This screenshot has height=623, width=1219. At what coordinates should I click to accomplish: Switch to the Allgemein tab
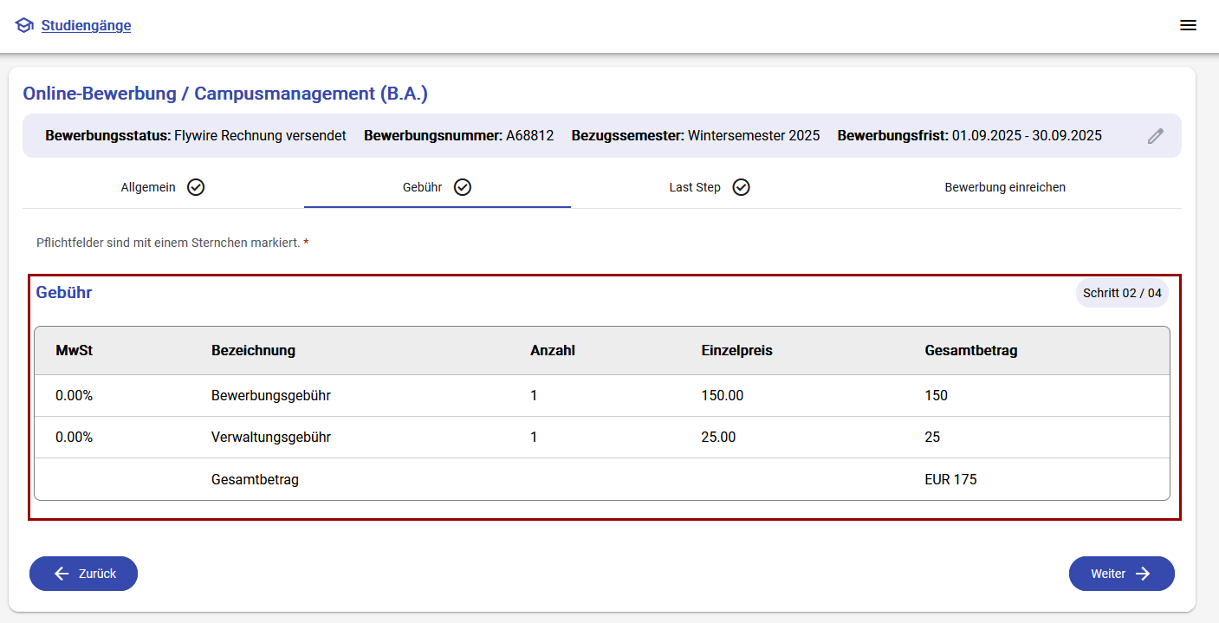click(x=163, y=187)
